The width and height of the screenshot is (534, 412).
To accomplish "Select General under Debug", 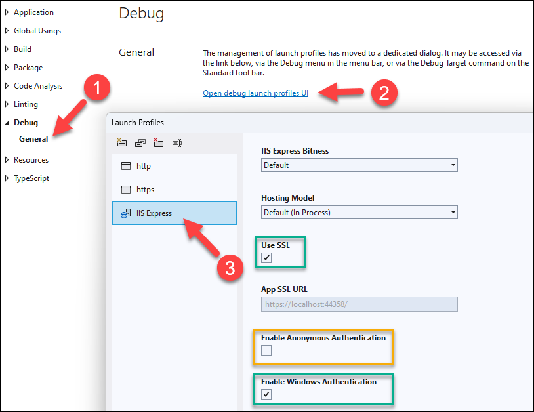I will (x=33, y=139).
